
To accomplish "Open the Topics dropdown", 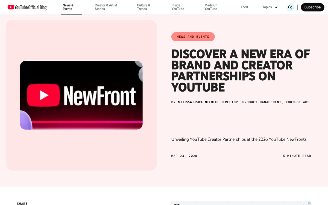I will click(x=267, y=7).
